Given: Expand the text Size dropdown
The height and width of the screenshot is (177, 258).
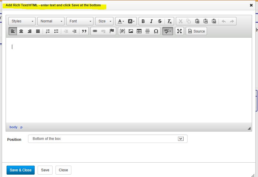Looking at the screenshot, I should tap(104, 21).
